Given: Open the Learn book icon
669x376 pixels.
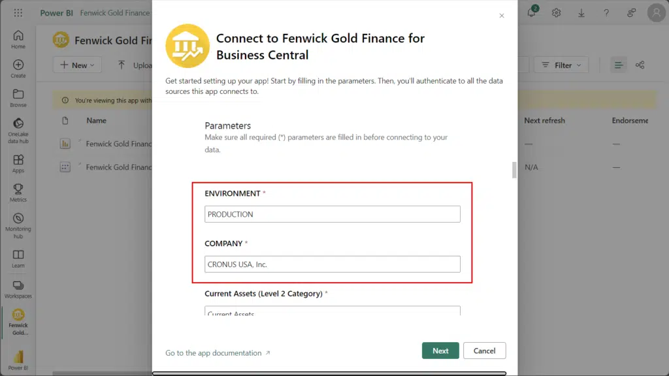Looking at the screenshot, I should (x=18, y=258).
